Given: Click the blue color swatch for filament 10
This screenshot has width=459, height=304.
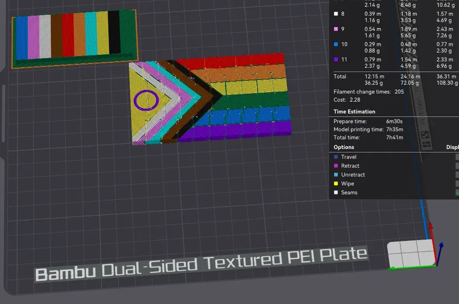Looking at the screenshot, I should pyautogui.click(x=336, y=44).
